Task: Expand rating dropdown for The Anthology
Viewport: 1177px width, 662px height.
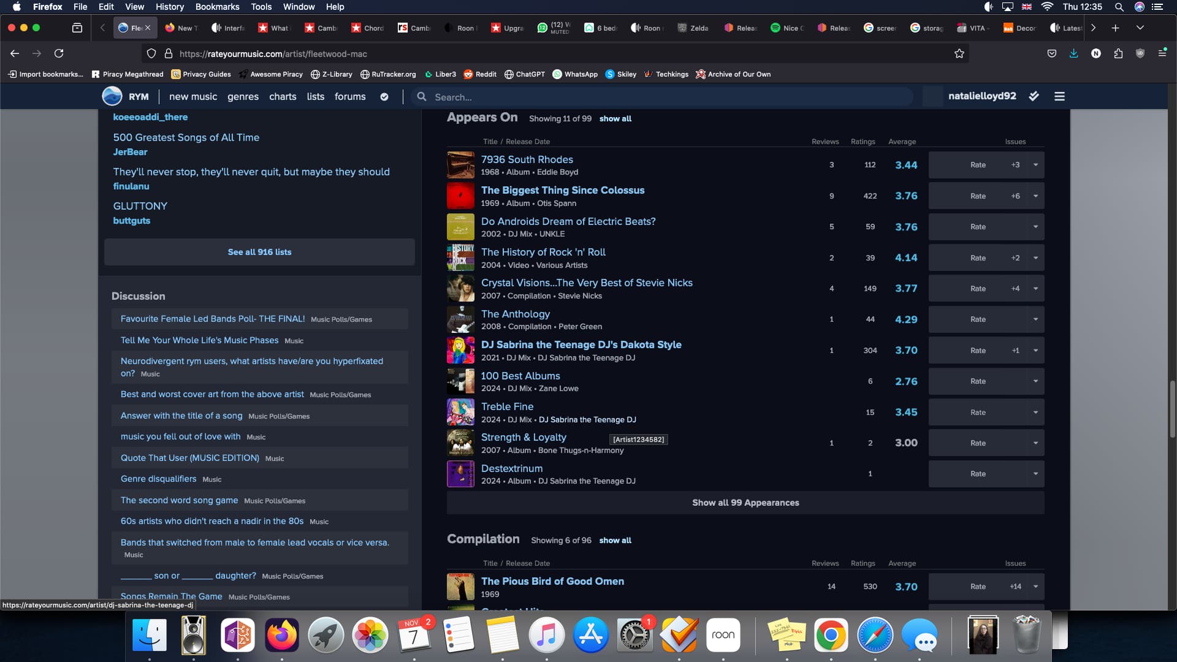Action: (1035, 319)
